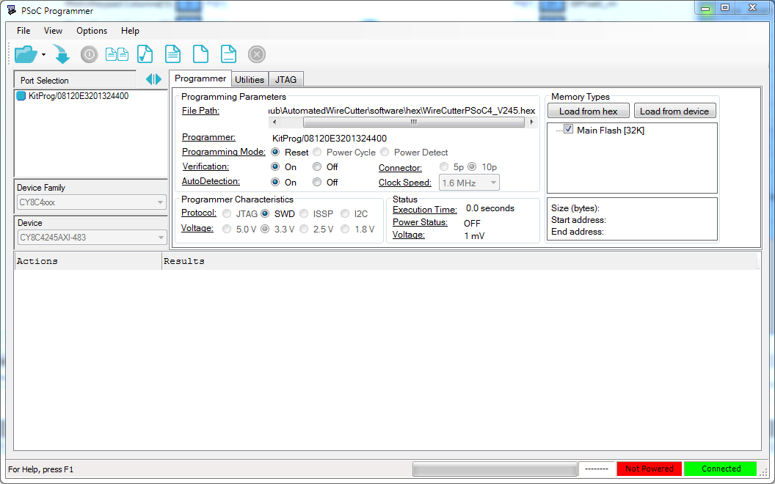775x484 pixels.
Task: Switch to the JTAG tab
Action: point(285,79)
